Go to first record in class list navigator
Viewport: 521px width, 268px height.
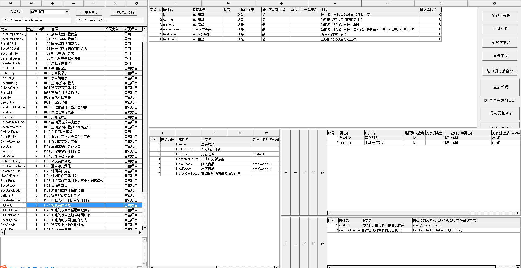pyautogui.click(x=10, y=3)
